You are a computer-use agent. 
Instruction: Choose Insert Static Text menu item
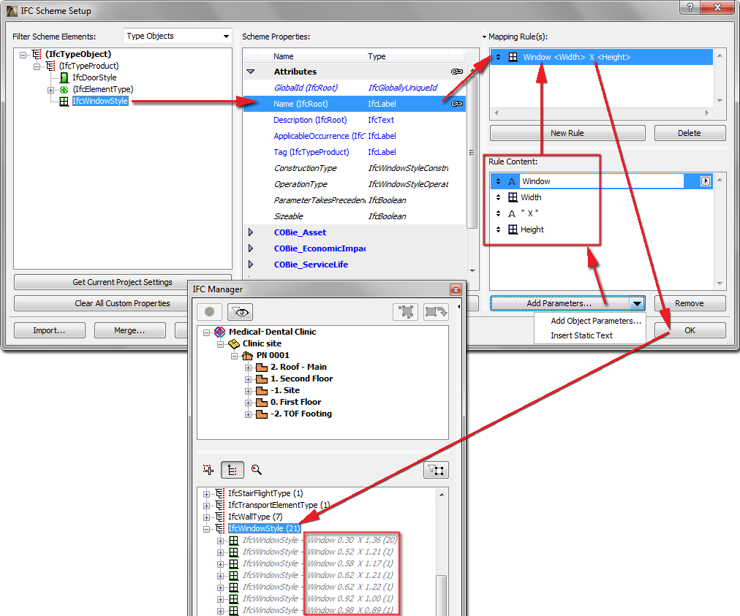tap(581, 335)
